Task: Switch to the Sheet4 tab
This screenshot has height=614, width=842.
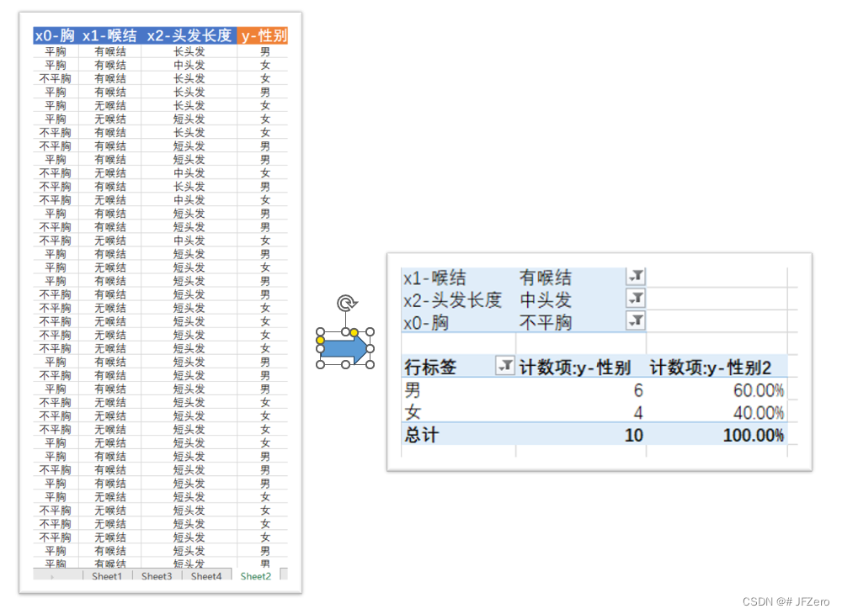Action: tap(206, 576)
